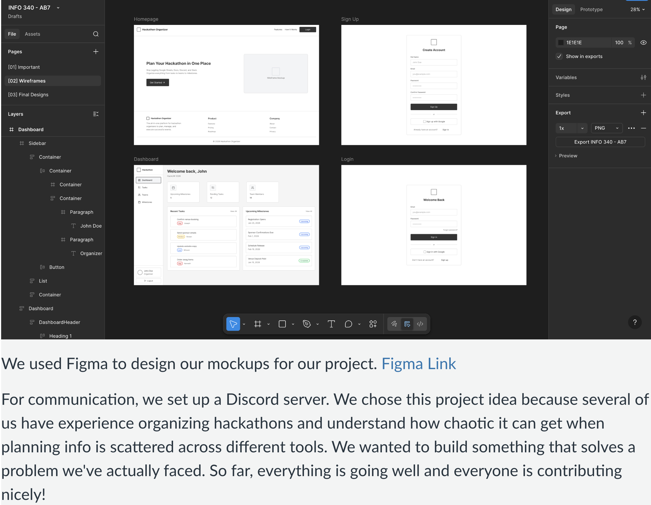651x505 pixels.
Task: Toggle page color visibility eye icon
Action: (643, 43)
